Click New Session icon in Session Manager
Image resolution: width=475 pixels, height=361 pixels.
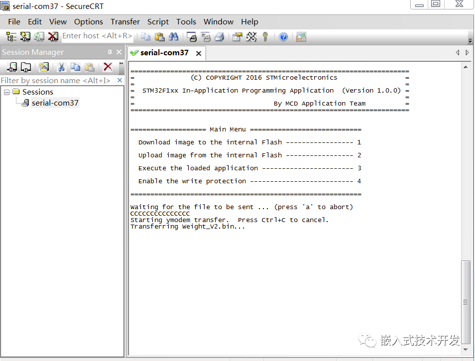pyautogui.click(x=44, y=67)
